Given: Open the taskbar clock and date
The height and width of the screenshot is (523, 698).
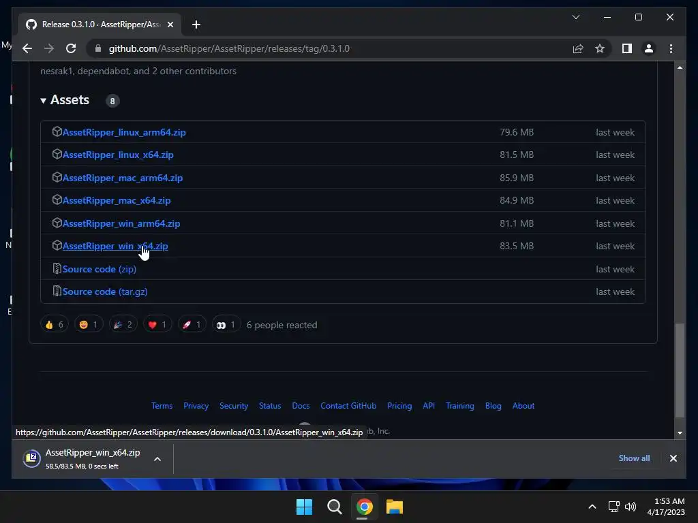Looking at the screenshot, I should pos(667,507).
